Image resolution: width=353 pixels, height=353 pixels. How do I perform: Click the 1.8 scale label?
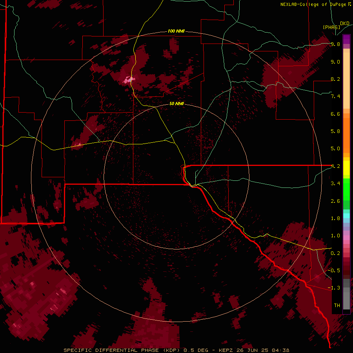335,218
